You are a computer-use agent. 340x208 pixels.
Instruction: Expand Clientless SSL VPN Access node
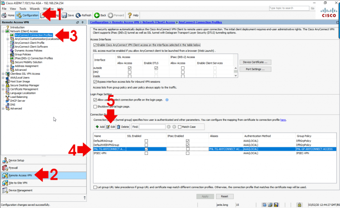[x=3, y=74]
